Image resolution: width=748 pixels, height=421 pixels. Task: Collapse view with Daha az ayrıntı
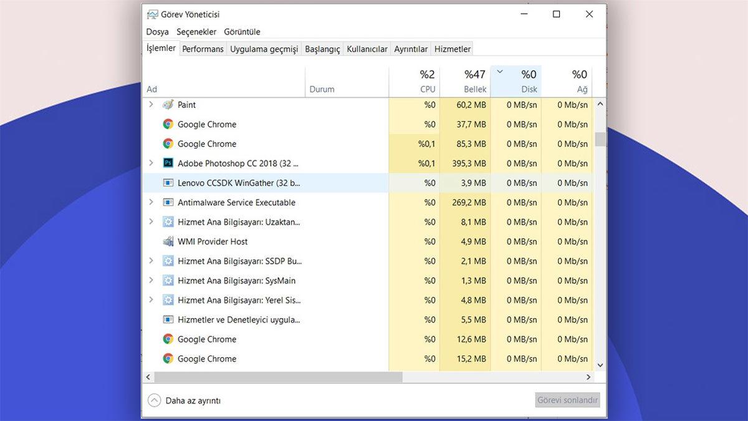click(x=154, y=400)
